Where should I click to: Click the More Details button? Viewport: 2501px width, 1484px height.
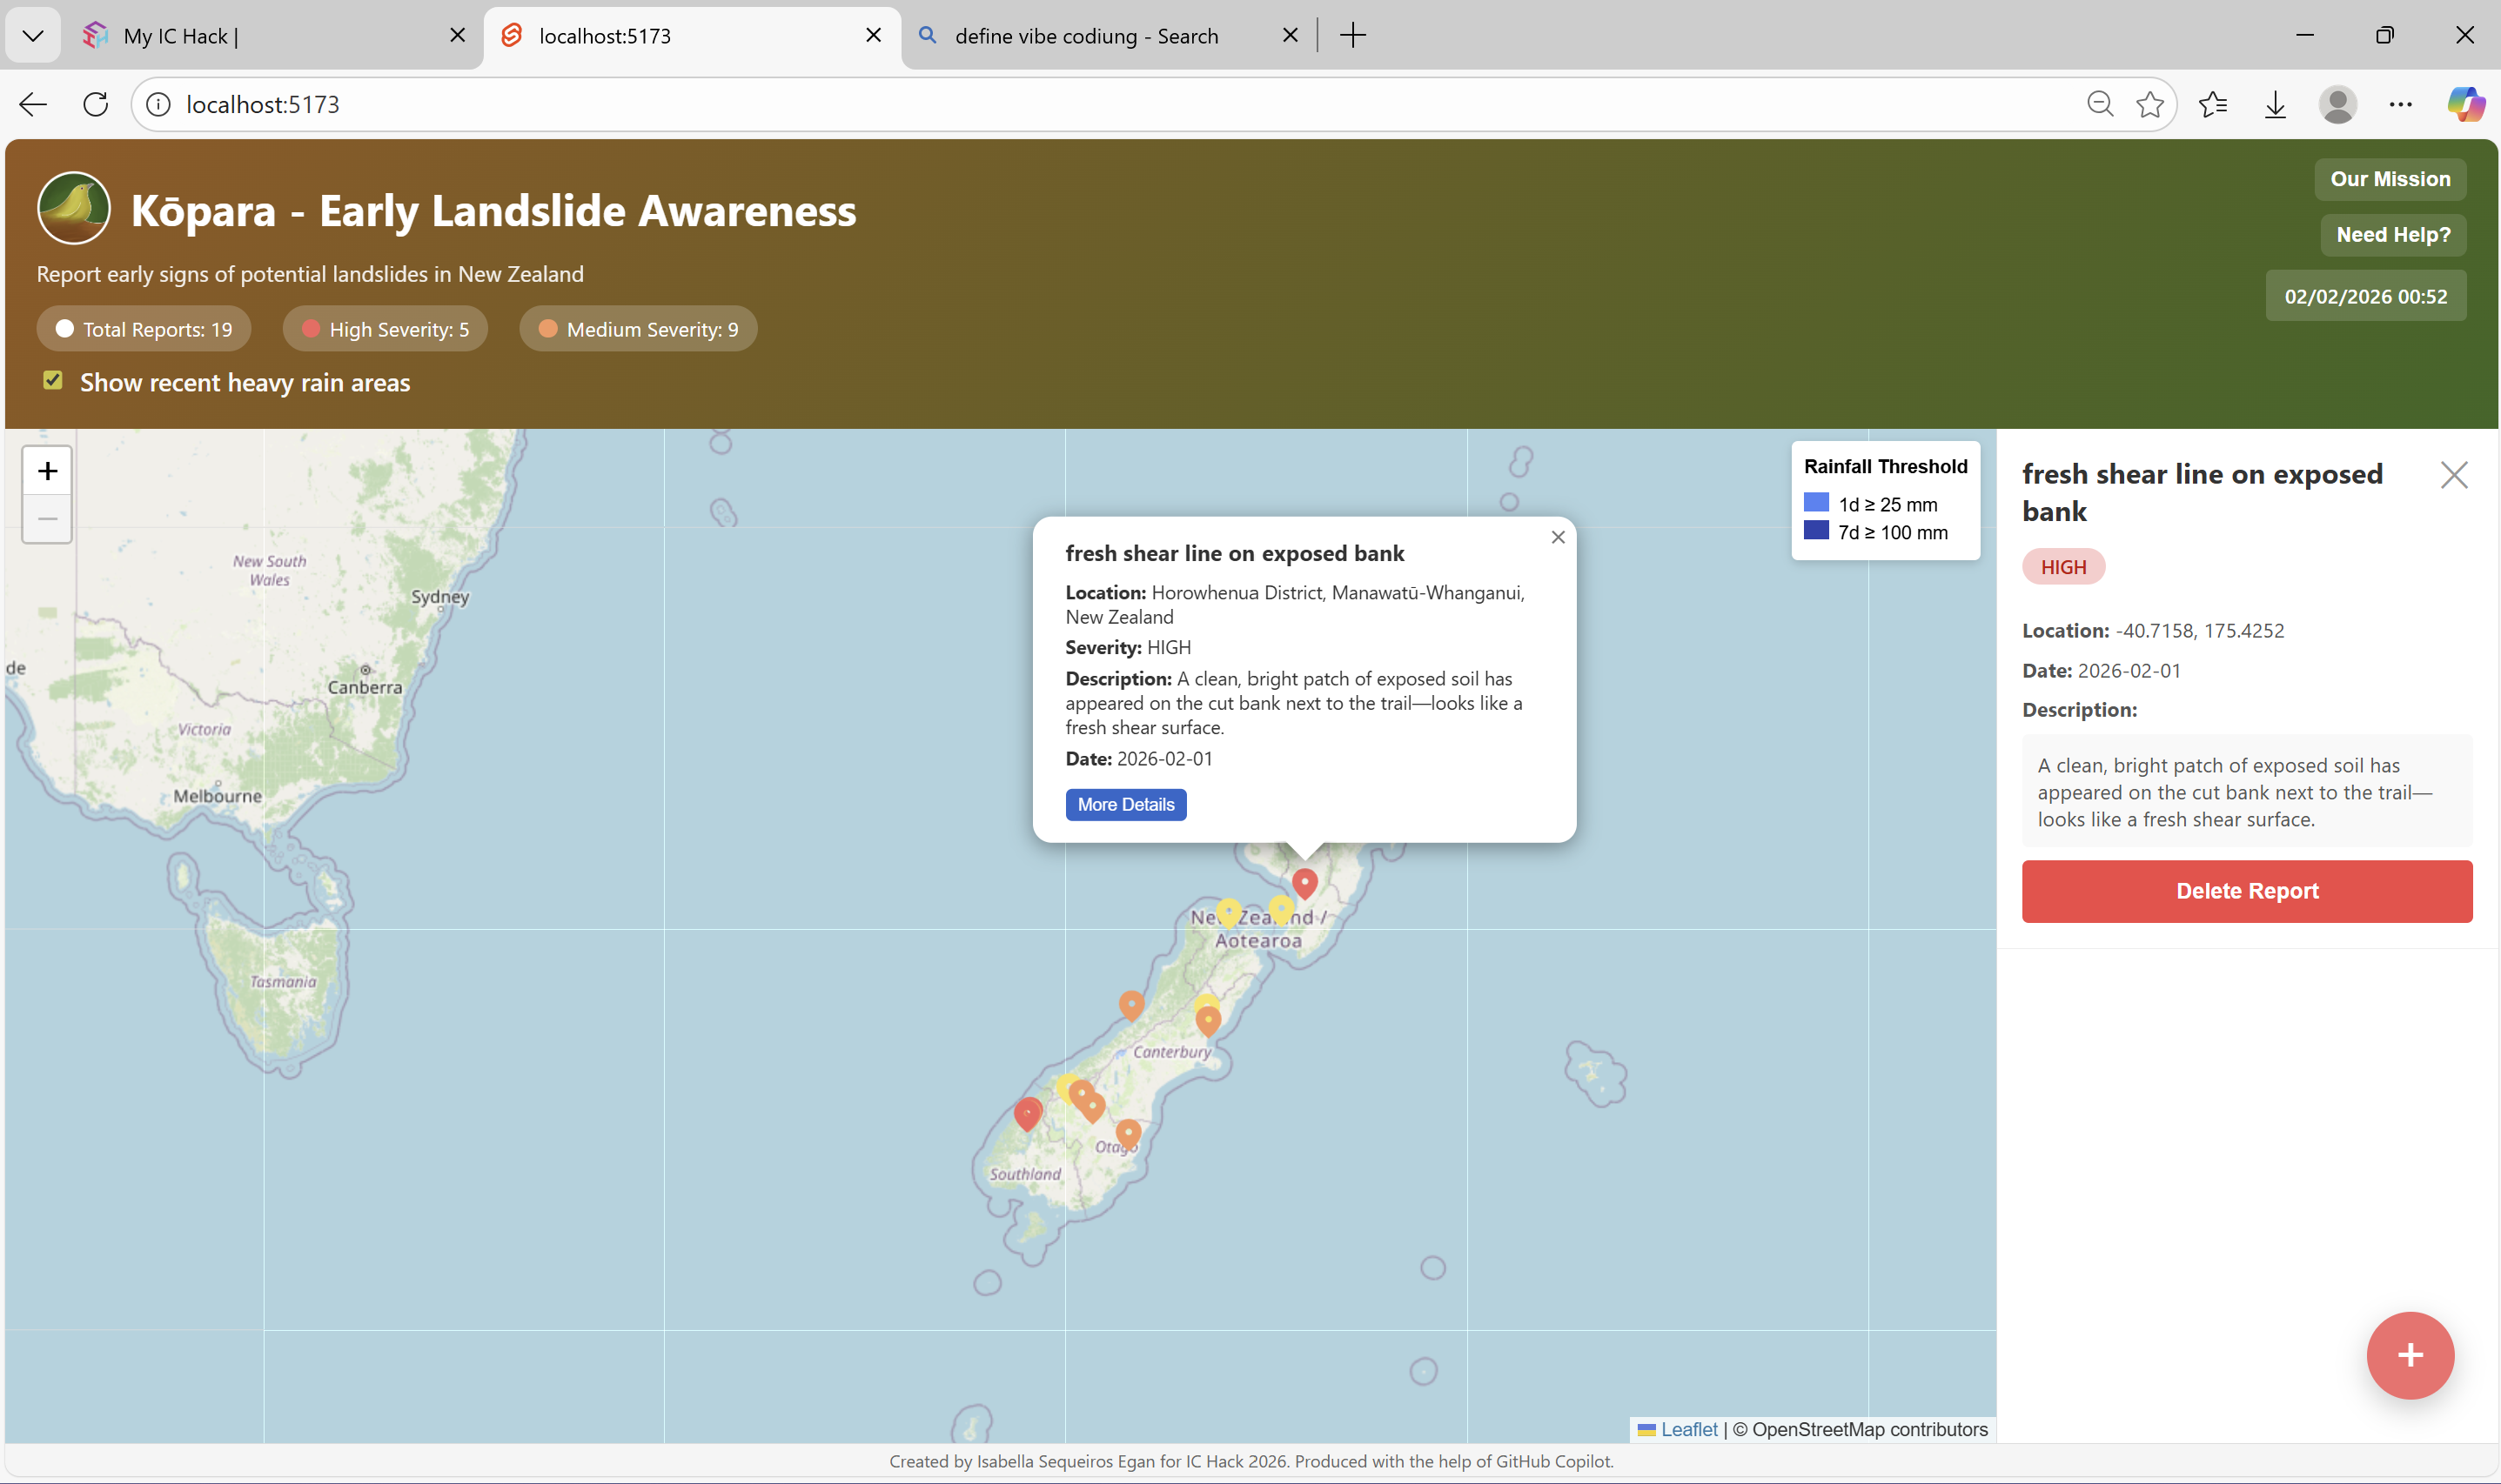point(1125,805)
